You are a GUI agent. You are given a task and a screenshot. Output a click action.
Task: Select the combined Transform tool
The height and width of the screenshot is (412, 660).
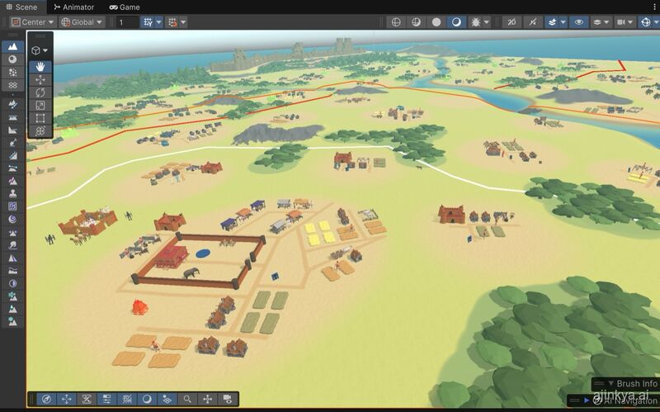pyautogui.click(x=40, y=130)
